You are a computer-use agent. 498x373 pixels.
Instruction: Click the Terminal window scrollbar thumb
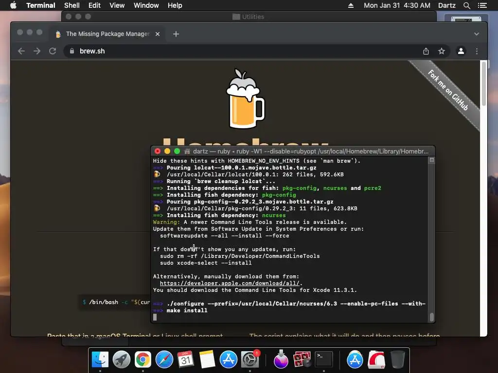click(432, 317)
